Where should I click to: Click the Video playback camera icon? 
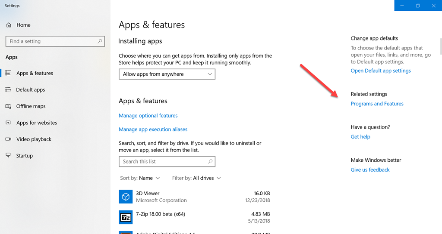8,139
